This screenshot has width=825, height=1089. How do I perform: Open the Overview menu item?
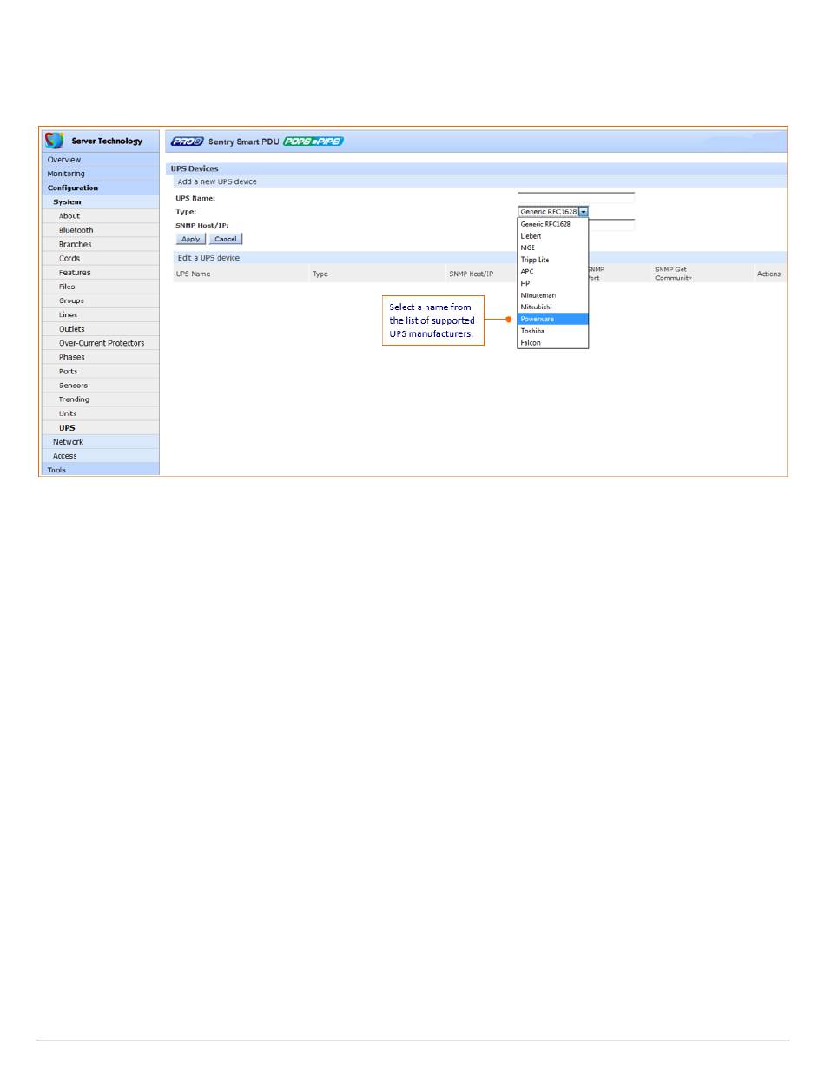[100, 160]
